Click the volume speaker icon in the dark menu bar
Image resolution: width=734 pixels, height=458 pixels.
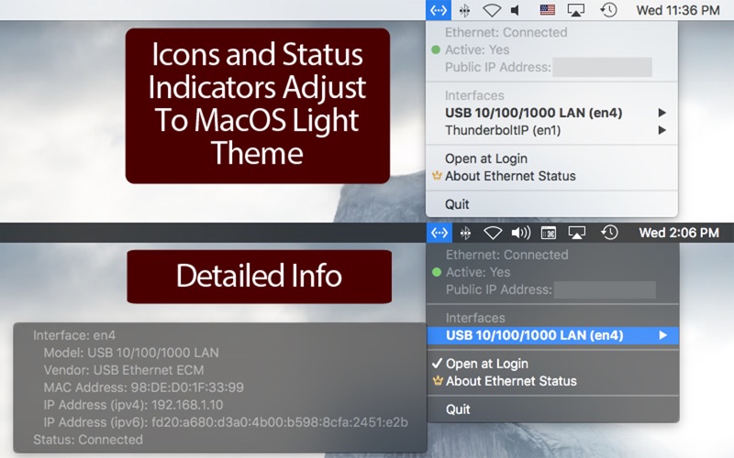[521, 233]
